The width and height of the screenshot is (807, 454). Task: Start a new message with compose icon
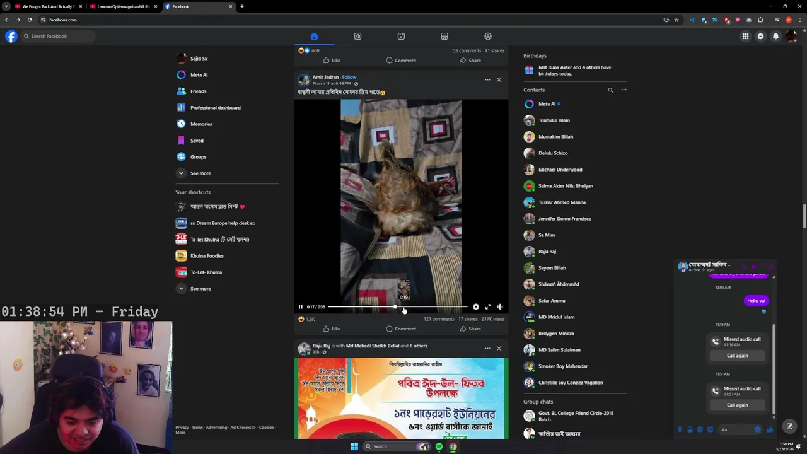click(789, 426)
